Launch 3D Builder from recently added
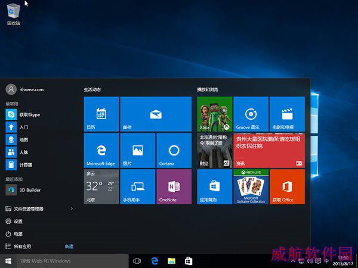Viewport: 358px width, 268px height. [x=40, y=190]
